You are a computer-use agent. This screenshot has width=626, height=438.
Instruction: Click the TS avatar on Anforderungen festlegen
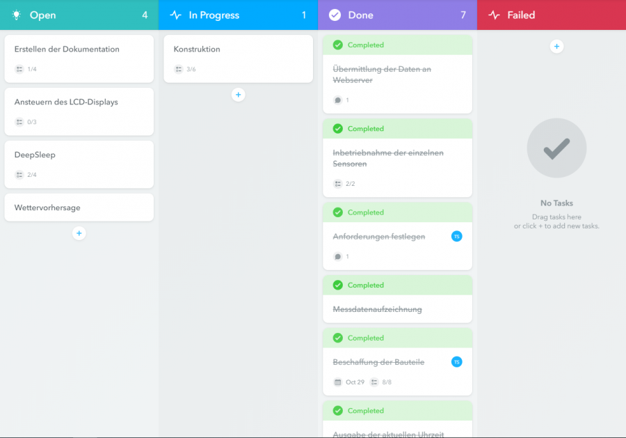pos(456,237)
